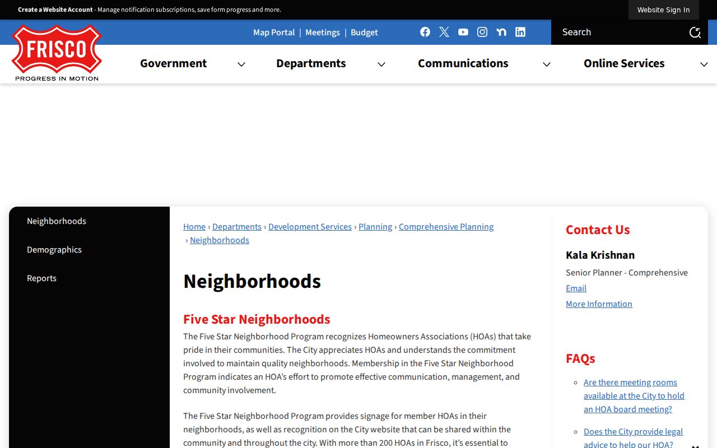Open the Frisco Facebook page icon
Viewport: 717px width, 448px height.
(x=425, y=32)
